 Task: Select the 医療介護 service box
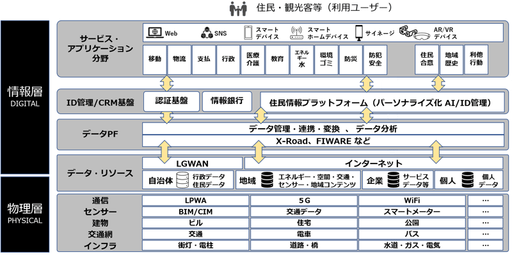click(253, 60)
